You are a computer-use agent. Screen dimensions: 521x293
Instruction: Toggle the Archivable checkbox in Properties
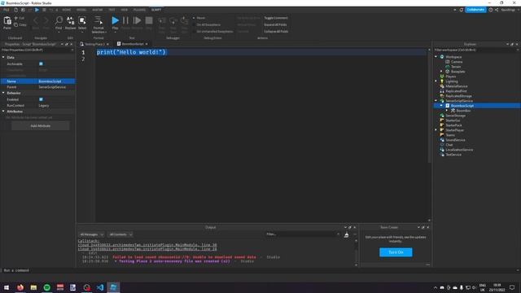coord(41,63)
